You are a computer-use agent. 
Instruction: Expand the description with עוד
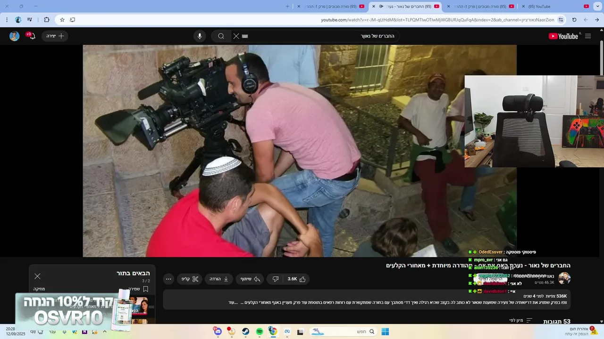pos(233,302)
